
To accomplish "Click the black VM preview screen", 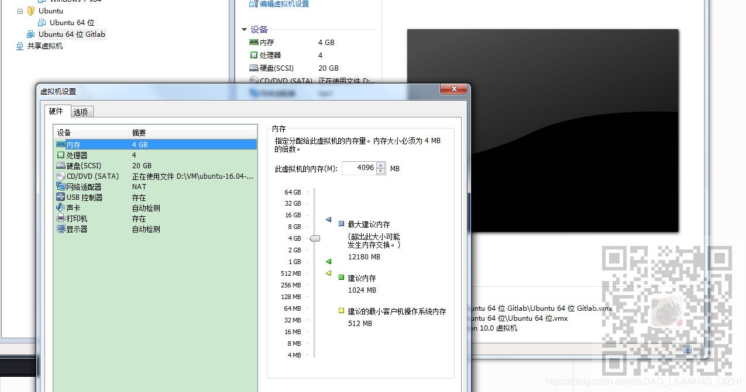I will pos(542,130).
